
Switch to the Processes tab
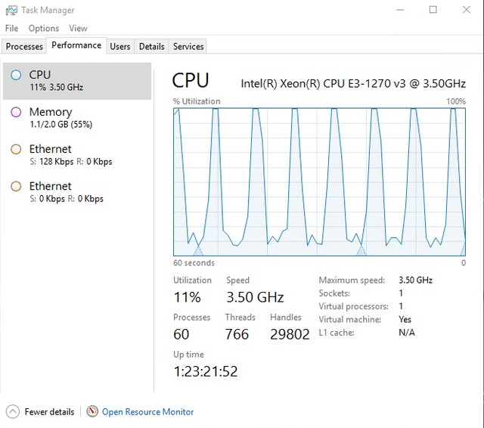click(x=24, y=47)
